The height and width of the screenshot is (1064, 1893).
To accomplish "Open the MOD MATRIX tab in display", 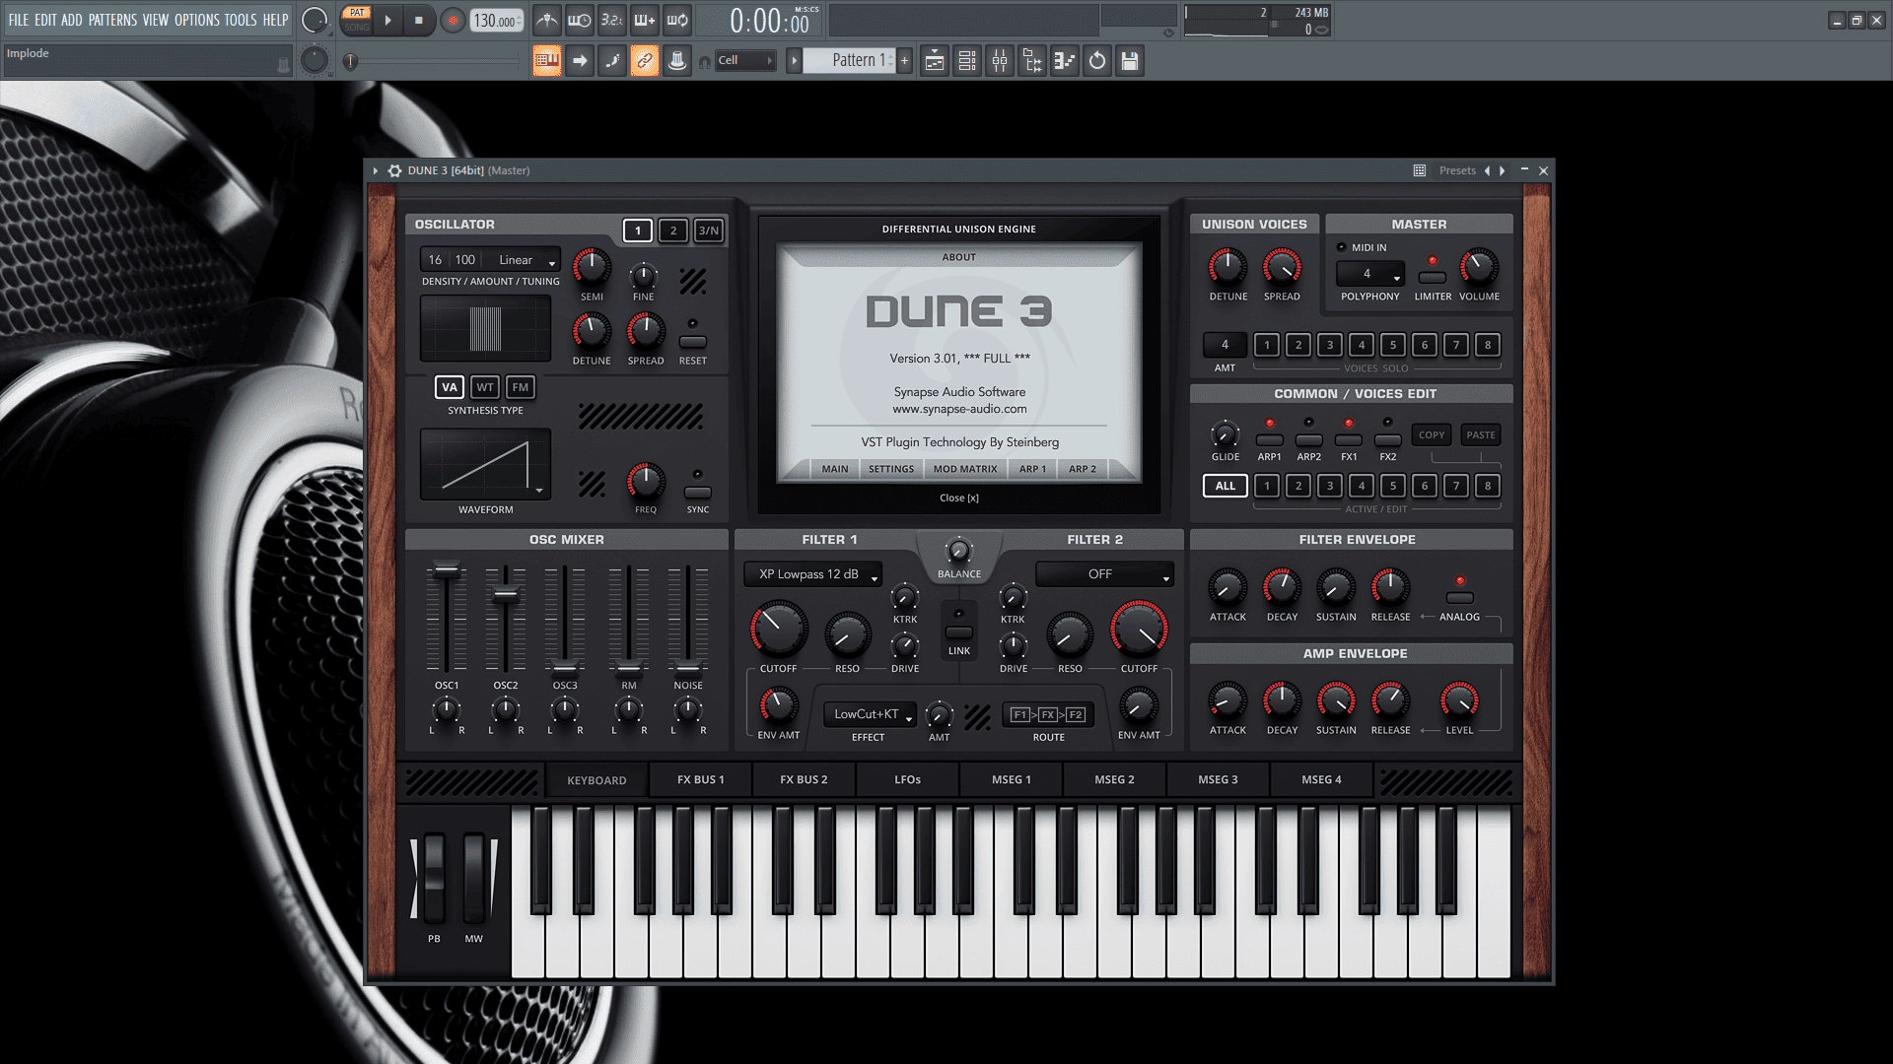I will tap(965, 469).
